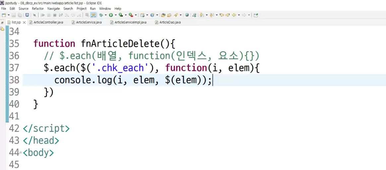Click the Debug bug icon
This screenshot has width=386, height=170.
tap(101, 15)
